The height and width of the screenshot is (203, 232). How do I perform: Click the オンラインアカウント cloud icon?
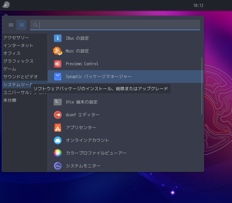[x=58, y=140]
